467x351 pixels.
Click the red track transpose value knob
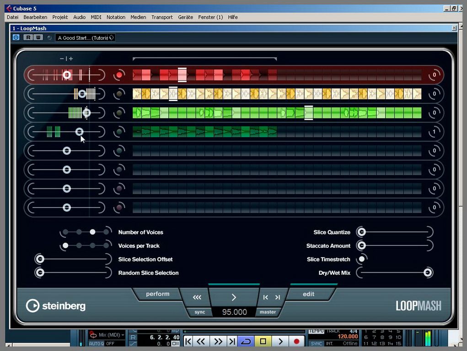(434, 75)
